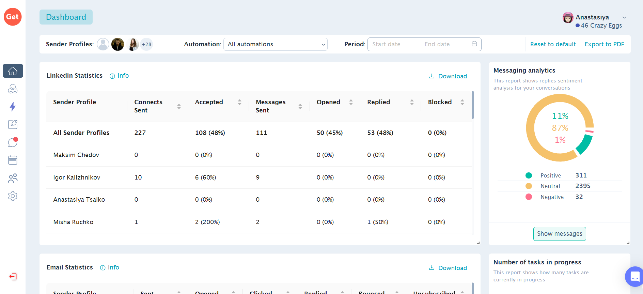This screenshot has height=294, width=643.
Task: Click the Anastasiya Tsalko row name
Action: point(79,200)
